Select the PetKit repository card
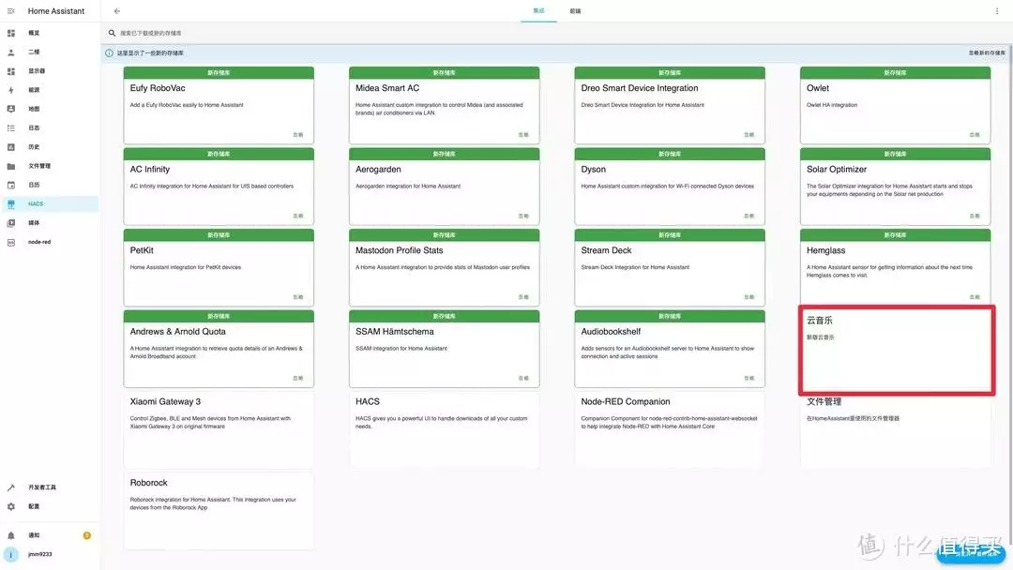Image resolution: width=1013 pixels, height=570 pixels. [219, 268]
